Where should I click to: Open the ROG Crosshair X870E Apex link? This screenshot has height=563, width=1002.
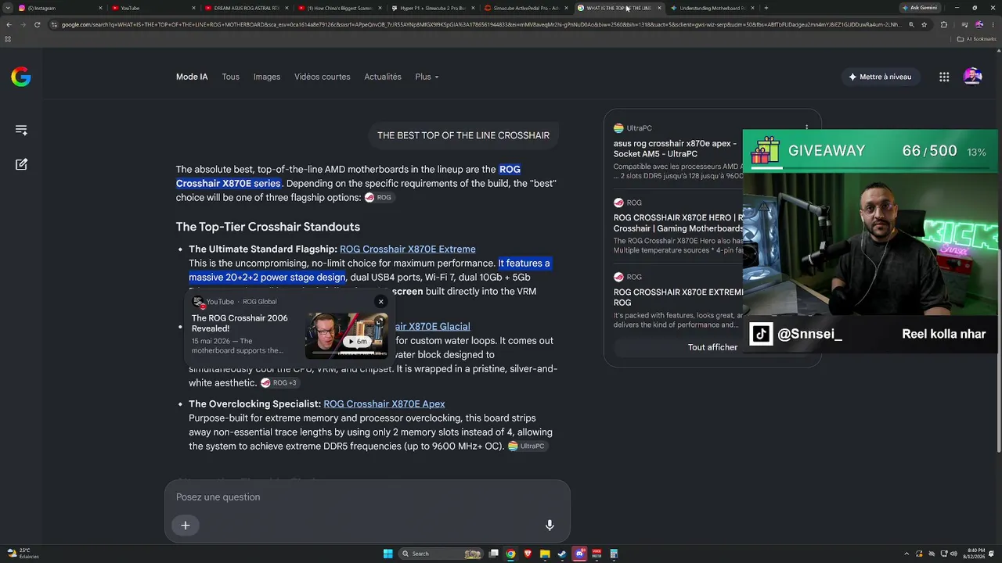[x=384, y=404]
